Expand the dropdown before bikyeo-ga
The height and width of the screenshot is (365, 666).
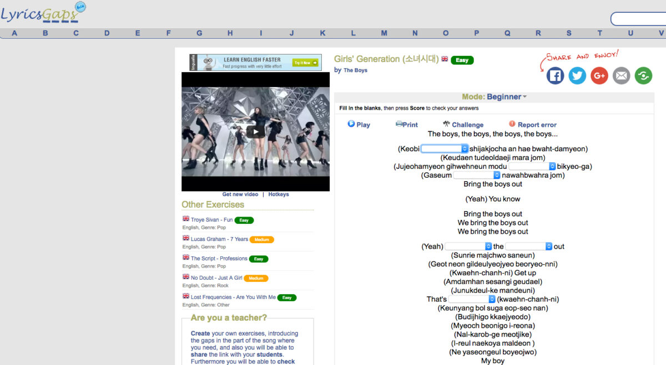532,166
